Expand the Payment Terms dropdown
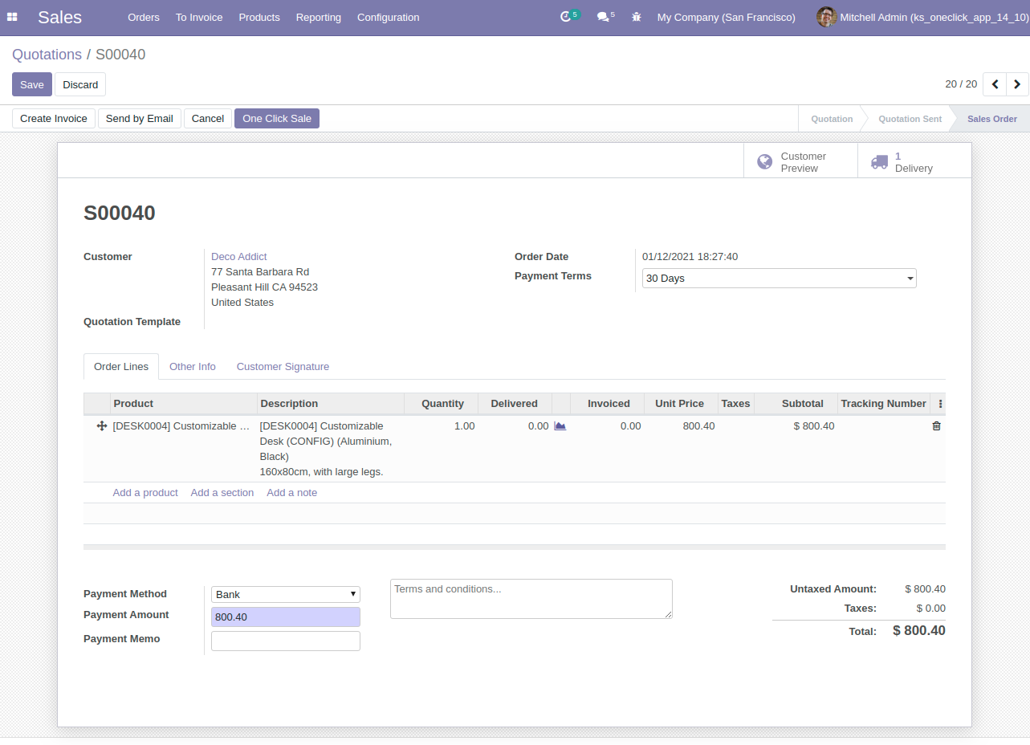1030x745 pixels. tap(779, 279)
